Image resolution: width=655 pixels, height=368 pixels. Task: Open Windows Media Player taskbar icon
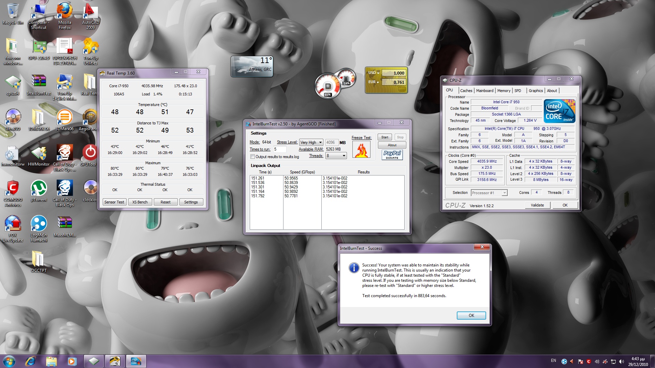click(x=72, y=361)
